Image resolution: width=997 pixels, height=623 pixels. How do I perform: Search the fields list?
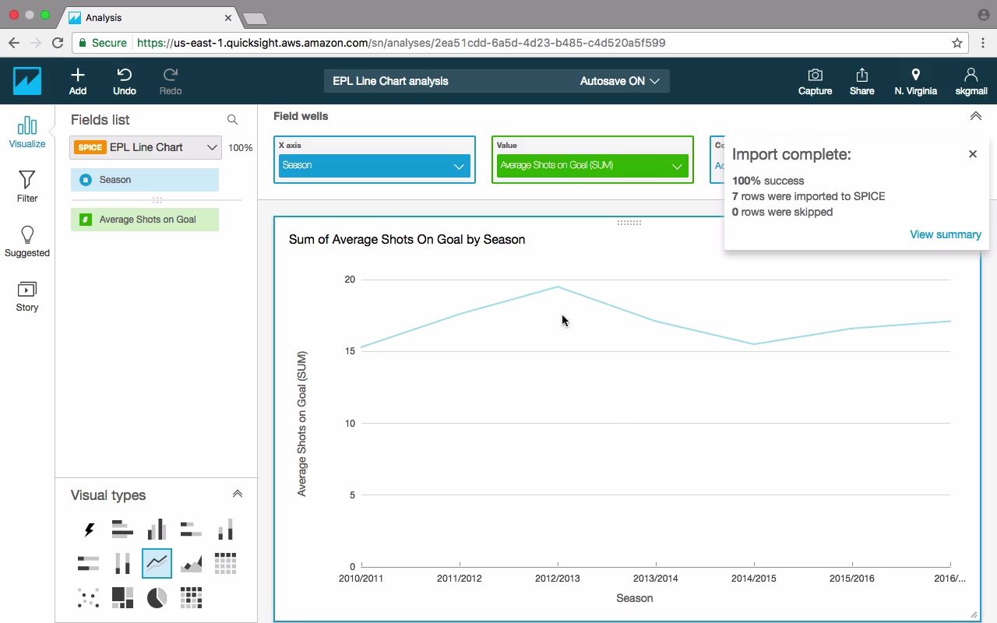[x=232, y=120]
